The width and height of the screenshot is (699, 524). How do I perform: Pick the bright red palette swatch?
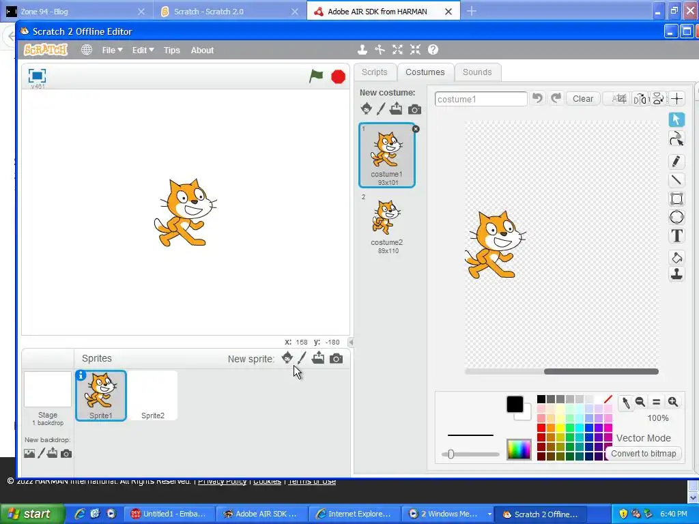541,428
